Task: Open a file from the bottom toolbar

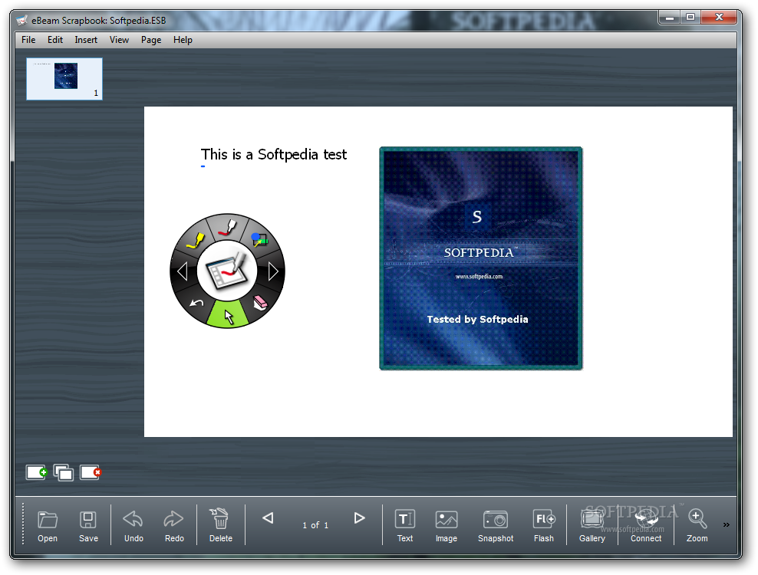Action: tap(48, 526)
